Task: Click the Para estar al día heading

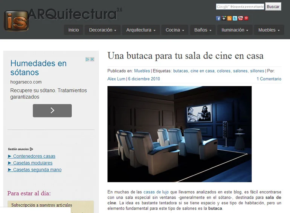Action: click(29, 193)
